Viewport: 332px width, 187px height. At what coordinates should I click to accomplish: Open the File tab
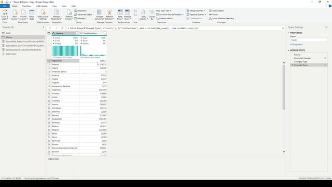pos(5,6)
